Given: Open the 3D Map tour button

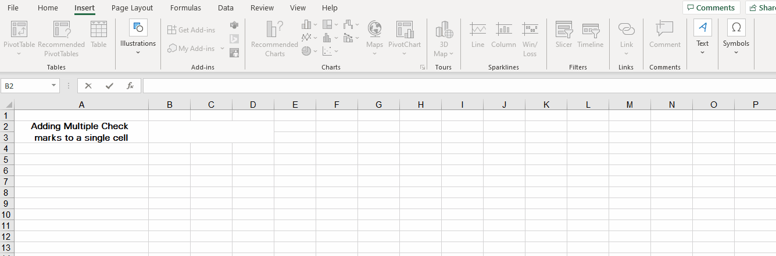Looking at the screenshot, I should coord(444,38).
